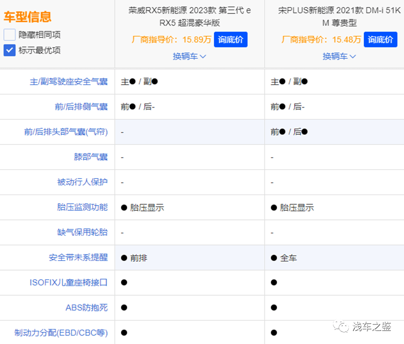Open 胎压监测功能 parameter explanation
This screenshot has height=344, width=404.
click(x=82, y=207)
